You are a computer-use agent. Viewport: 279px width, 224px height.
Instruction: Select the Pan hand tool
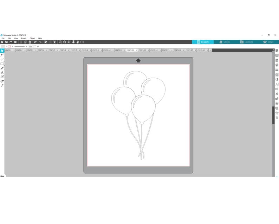click(78, 42)
